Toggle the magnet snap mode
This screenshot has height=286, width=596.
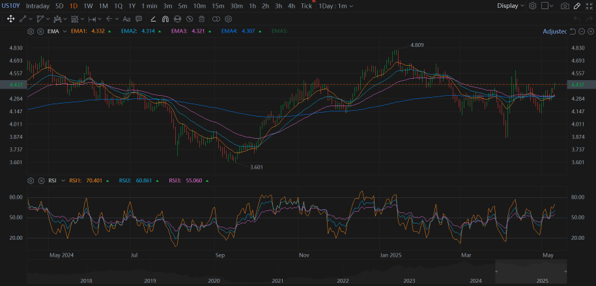(165, 19)
